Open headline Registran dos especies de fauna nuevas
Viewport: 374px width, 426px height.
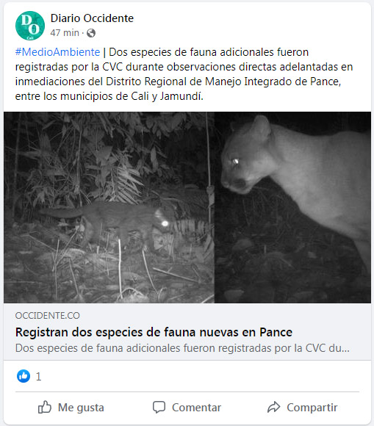[154, 332]
